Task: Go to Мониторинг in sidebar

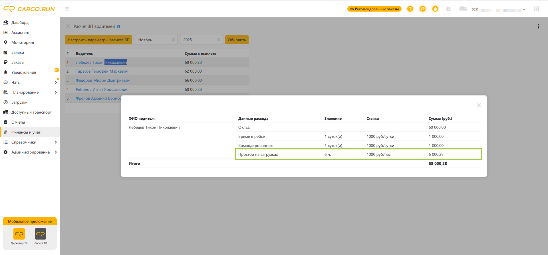Action: [x=23, y=42]
